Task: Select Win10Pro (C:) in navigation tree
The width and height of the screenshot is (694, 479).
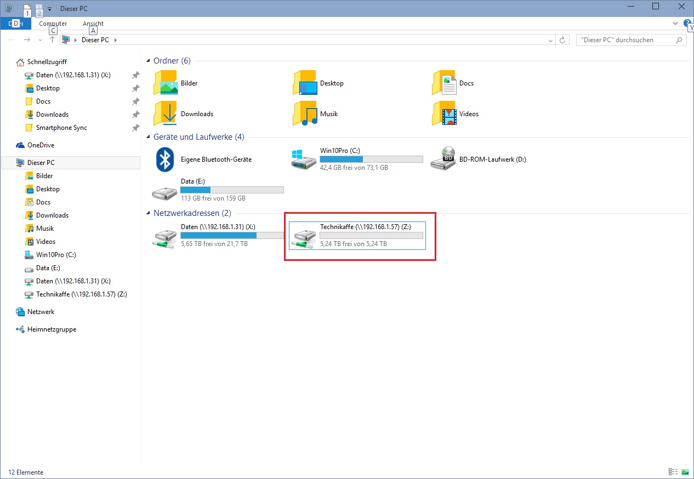Action: coord(56,255)
